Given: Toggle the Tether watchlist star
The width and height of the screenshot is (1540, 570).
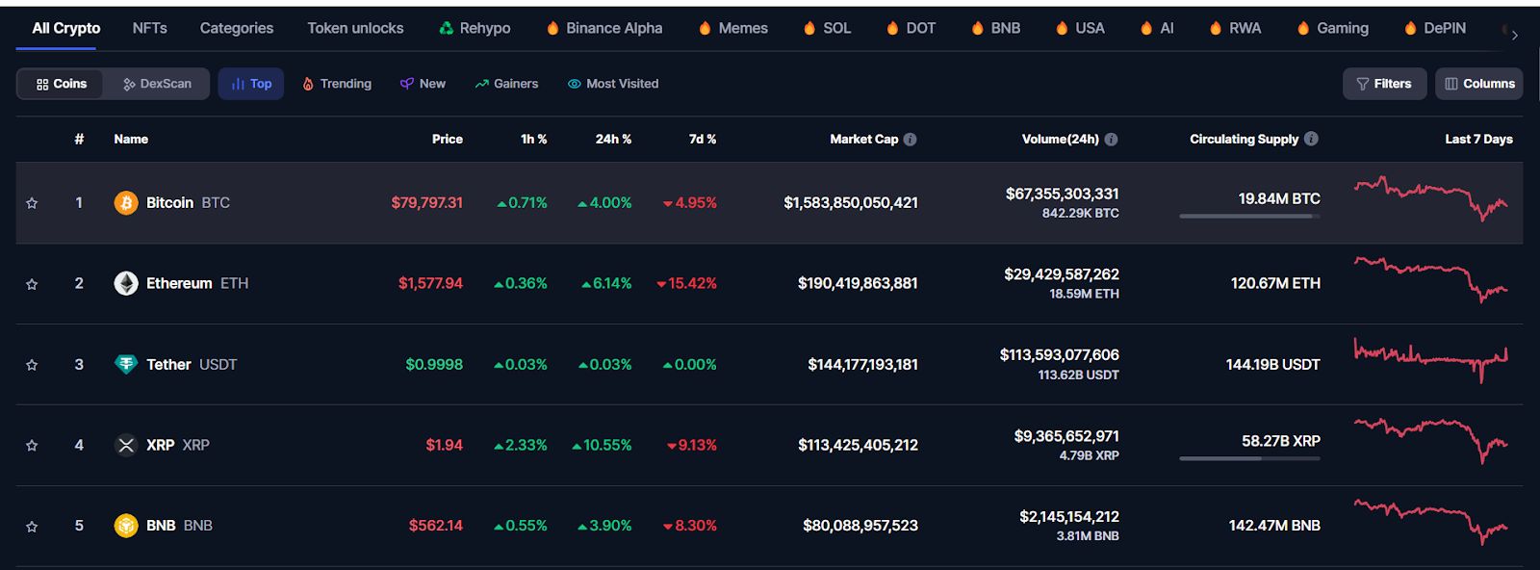Looking at the screenshot, I should click(x=32, y=365).
